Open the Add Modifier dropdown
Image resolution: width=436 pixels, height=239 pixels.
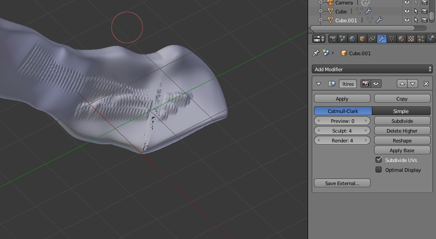click(372, 69)
